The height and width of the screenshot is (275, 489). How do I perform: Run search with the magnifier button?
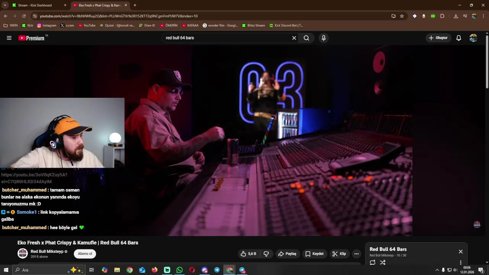pos(306,38)
